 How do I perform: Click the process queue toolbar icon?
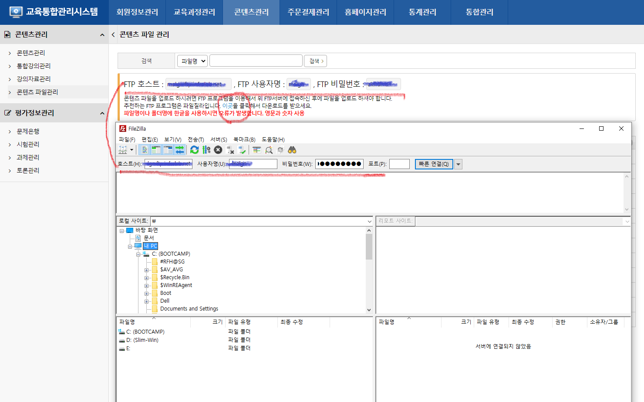tap(206, 150)
